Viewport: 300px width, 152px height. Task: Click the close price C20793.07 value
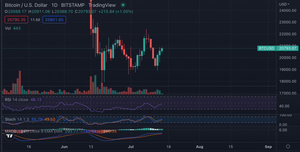tap(86, 11)
